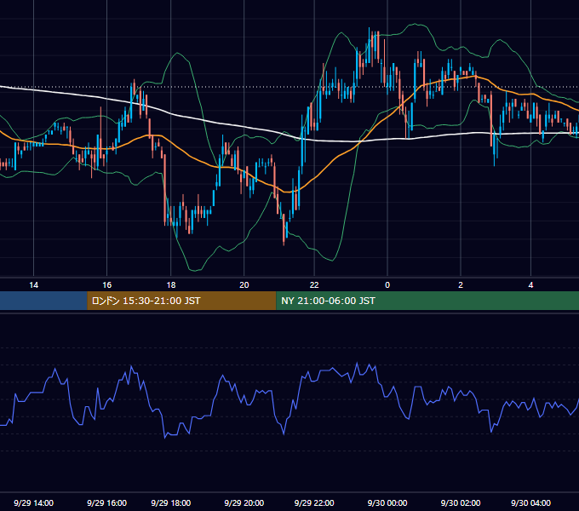Select the 2 hour axis label
Screen dimensions: 579x511
461,285
